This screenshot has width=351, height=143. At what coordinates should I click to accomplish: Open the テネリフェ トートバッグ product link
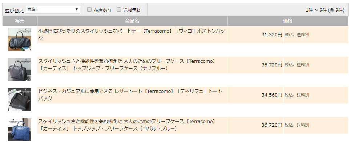[130, 95]
